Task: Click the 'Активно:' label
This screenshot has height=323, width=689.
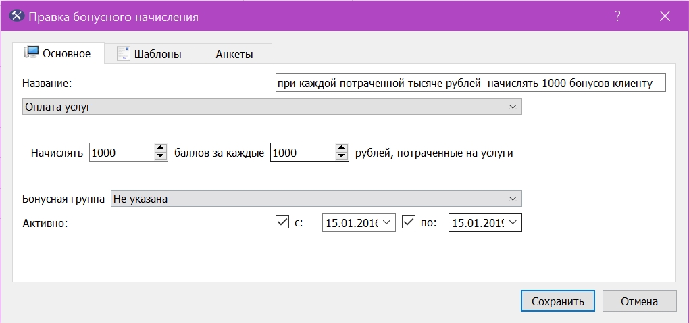Action: click(x=45, y=223)
